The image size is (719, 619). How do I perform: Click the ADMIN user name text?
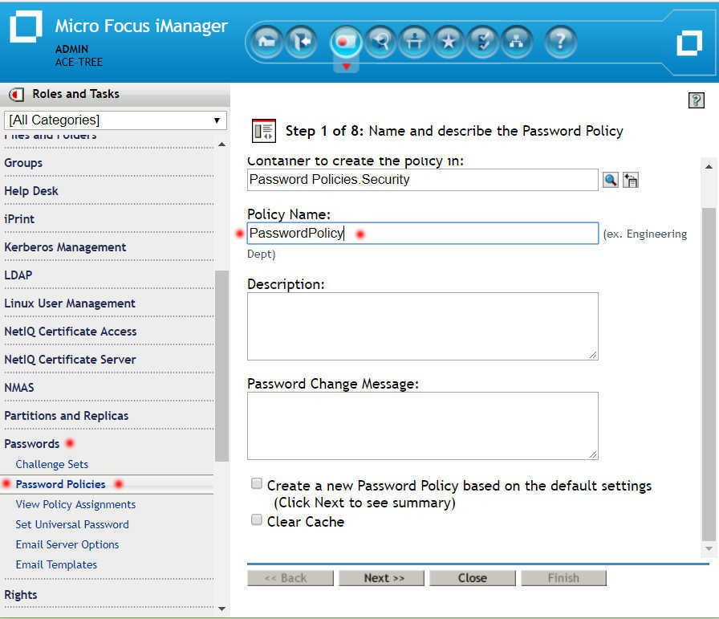click(x=71, y=49)
